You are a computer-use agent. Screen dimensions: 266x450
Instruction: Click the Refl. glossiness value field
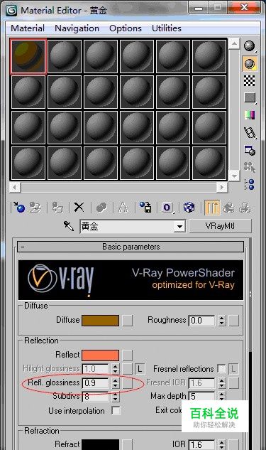pyautogui.click(x=96, y=383)
